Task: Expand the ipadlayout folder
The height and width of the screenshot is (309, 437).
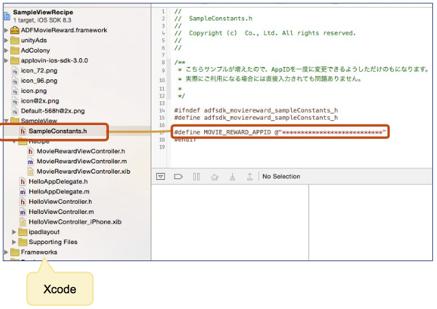Action: tap(14, 232)
